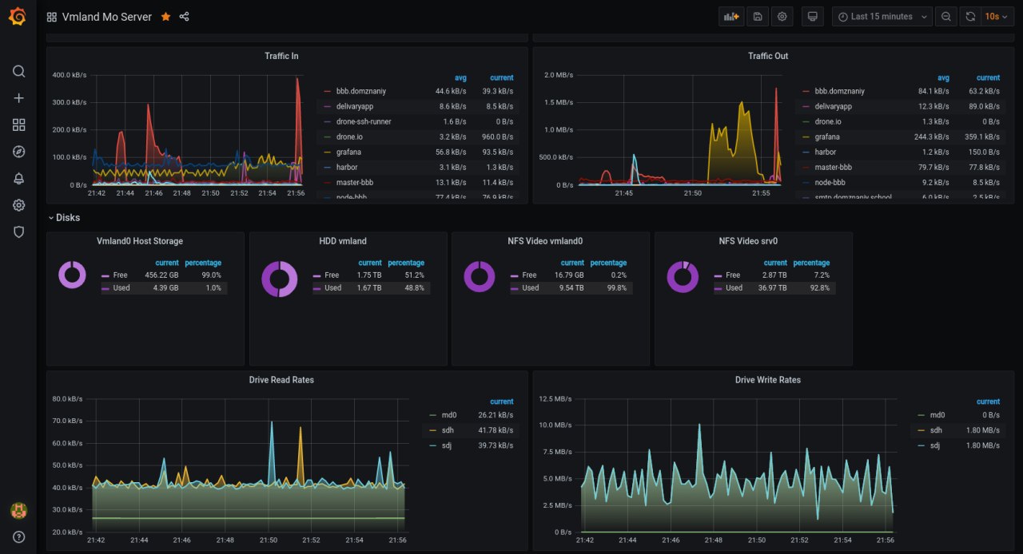The height and width of the screenshot is (554, 1023).
Task: Toggle drone-ssh-runner series in Traffic In
Action: click(364, 121)
